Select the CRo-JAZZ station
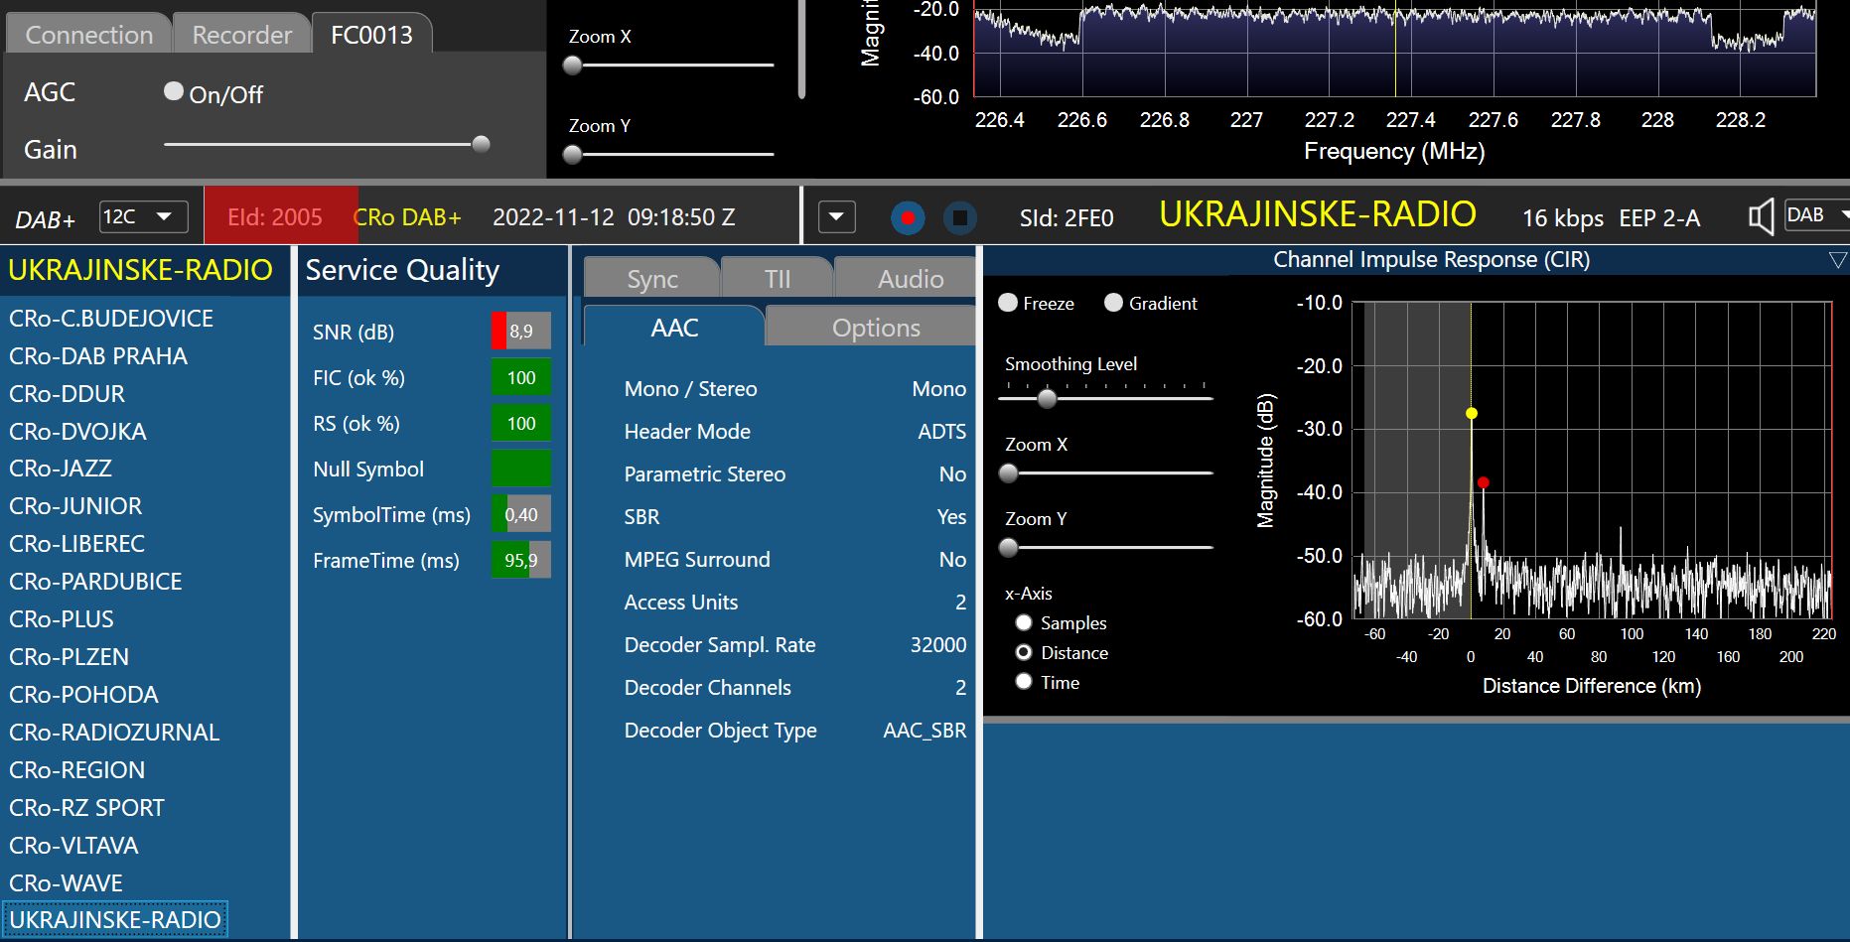The width and height of the screenshot is (1850, 942). pos(61,469)
